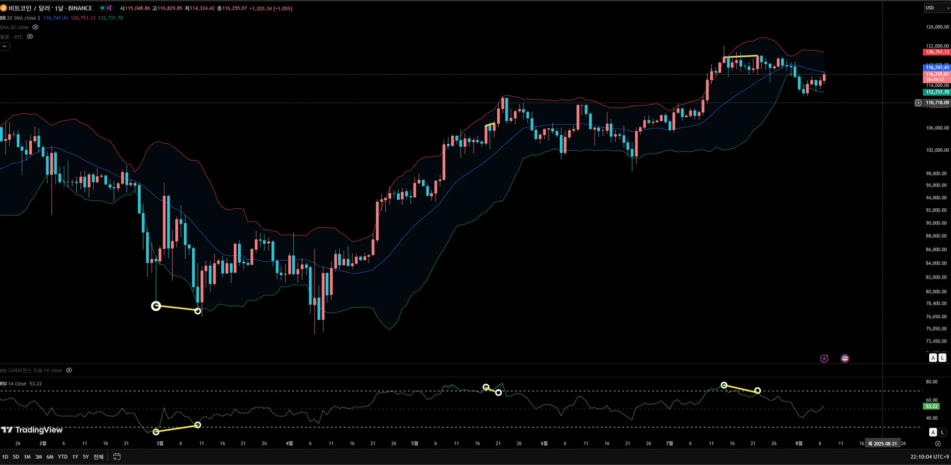Click the 3월 label on time axis

pos(159,444)
